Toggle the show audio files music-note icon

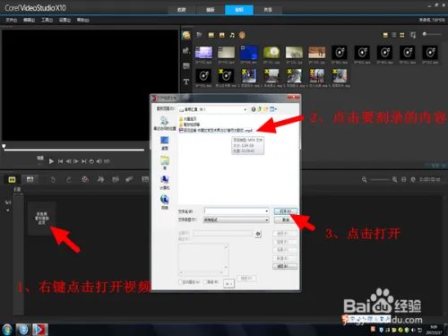click(x=232, y=35)
